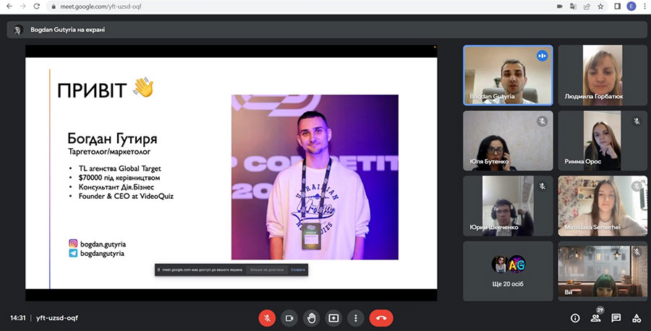Click the speaking indicator on Bogdan Gutyria's tile

tap(542, 56)
